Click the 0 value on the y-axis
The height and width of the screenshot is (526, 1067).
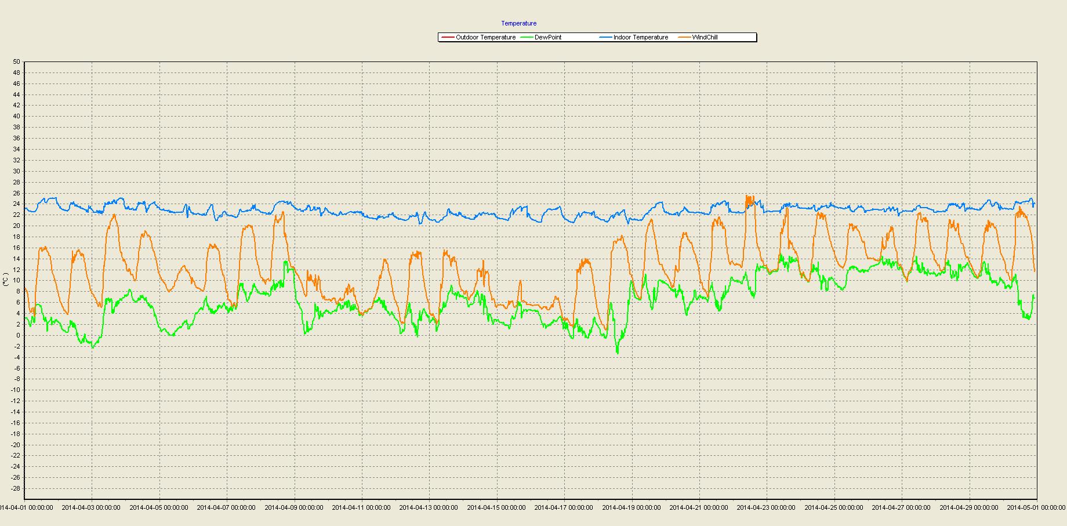pyautogui.click(x=18, y=336)
